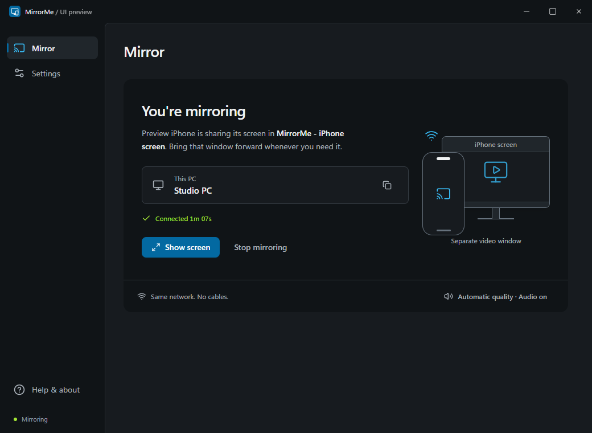Click the question mark help icon
This screenshot has height=433, width=592.
tap(19, 390)
